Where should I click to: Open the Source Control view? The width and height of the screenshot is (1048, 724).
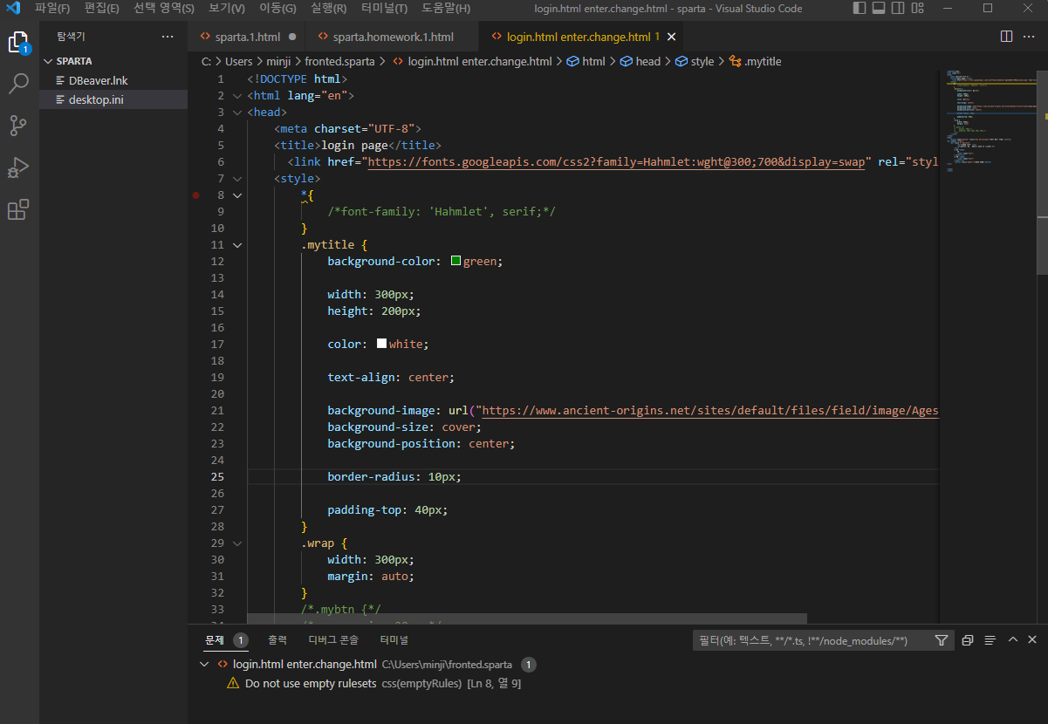coord(18,126)
